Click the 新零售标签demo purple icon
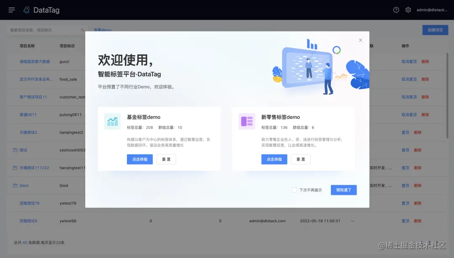The width and height of the screenshot is (454, 258). point(247,121)
